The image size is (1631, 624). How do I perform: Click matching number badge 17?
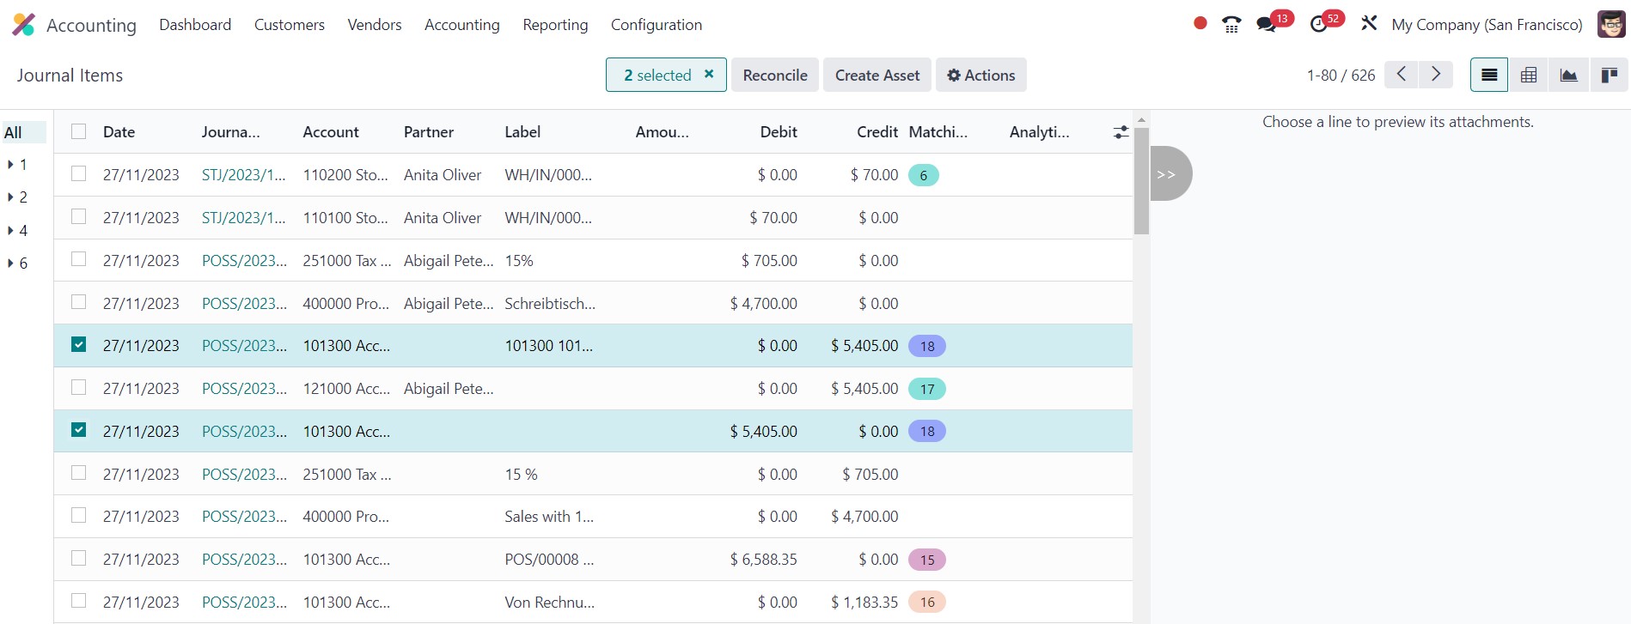pos(927,389)
